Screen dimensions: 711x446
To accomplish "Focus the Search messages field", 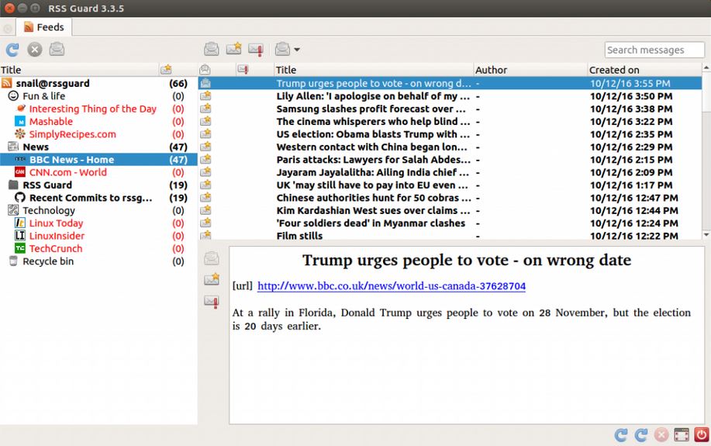I will [x=654, y=50].
